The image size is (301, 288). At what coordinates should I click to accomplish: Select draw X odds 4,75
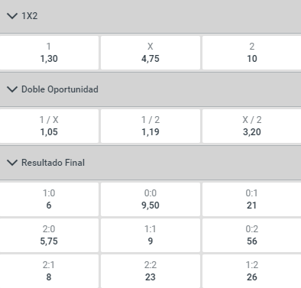point(150,53)
